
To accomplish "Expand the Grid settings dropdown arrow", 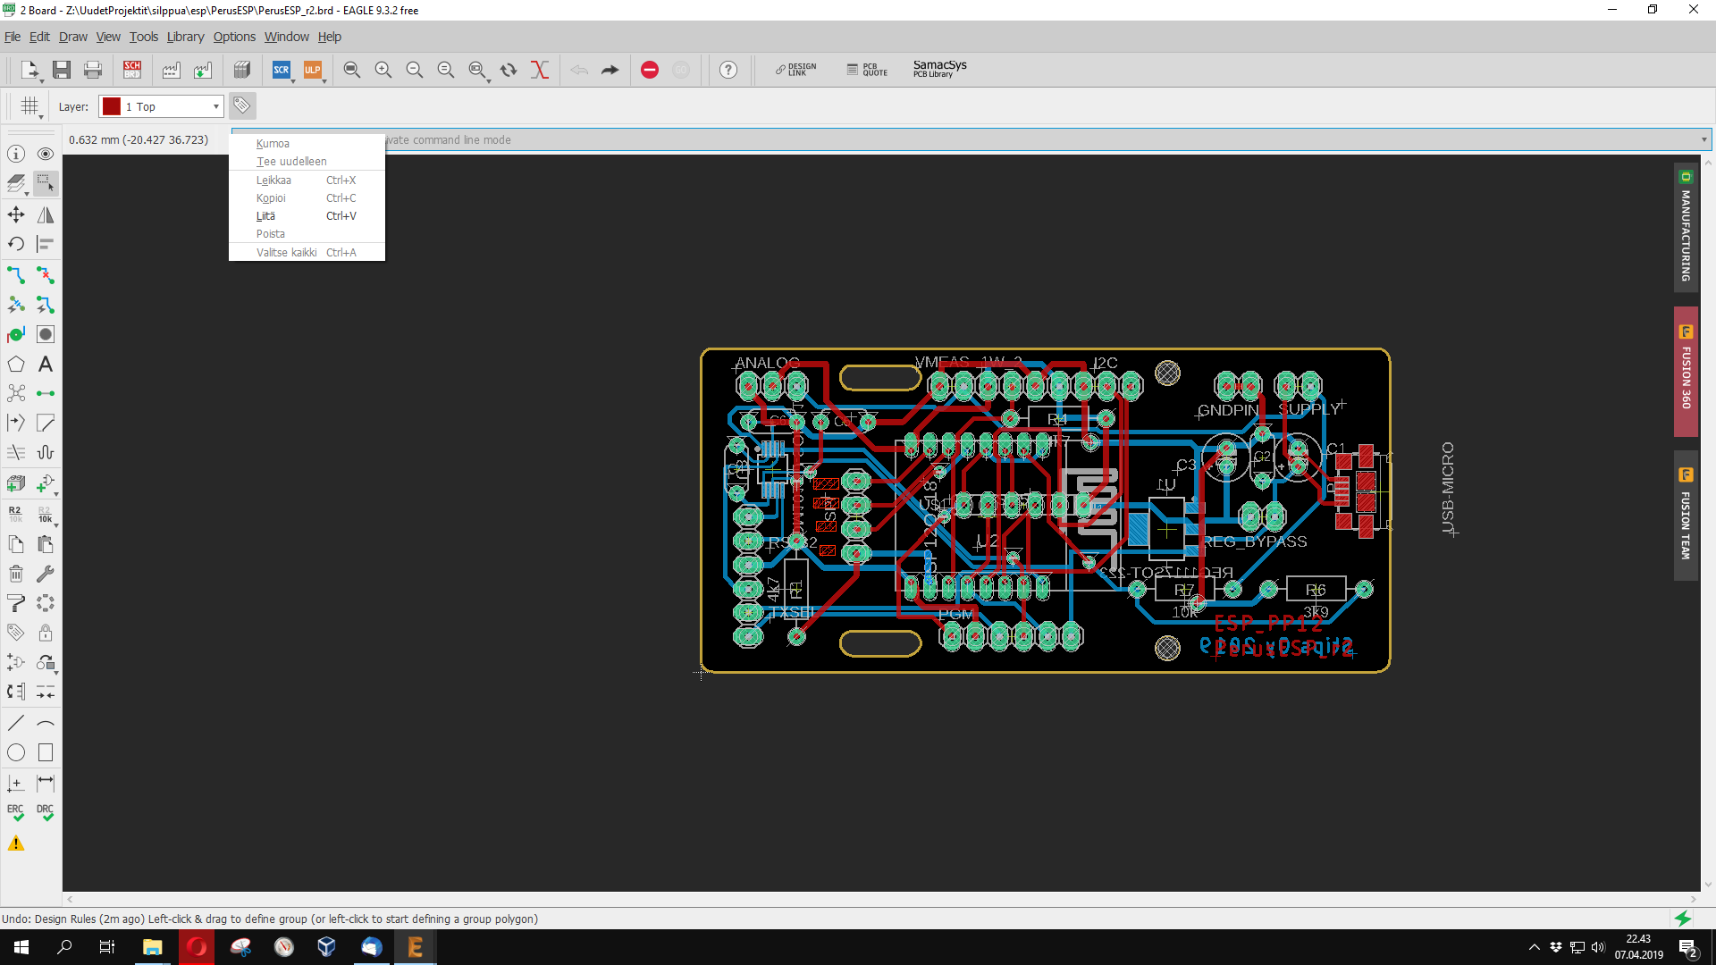I will (41, 117).
